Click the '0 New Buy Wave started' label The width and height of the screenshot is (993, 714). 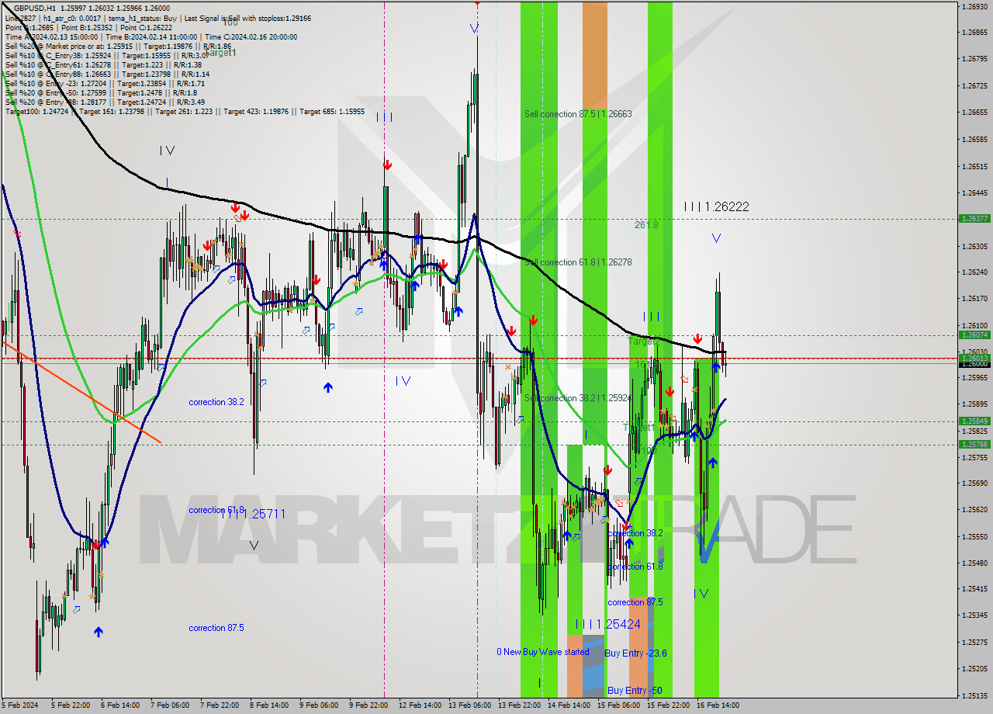pyautogui.click(x=543, y=652)
